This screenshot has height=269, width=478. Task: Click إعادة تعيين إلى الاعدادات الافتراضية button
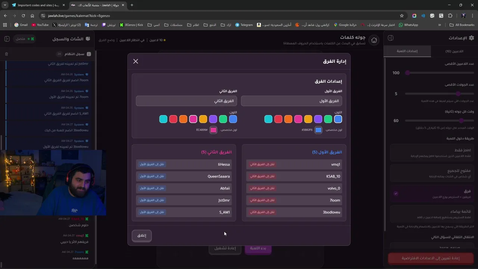tap(431, 258)
